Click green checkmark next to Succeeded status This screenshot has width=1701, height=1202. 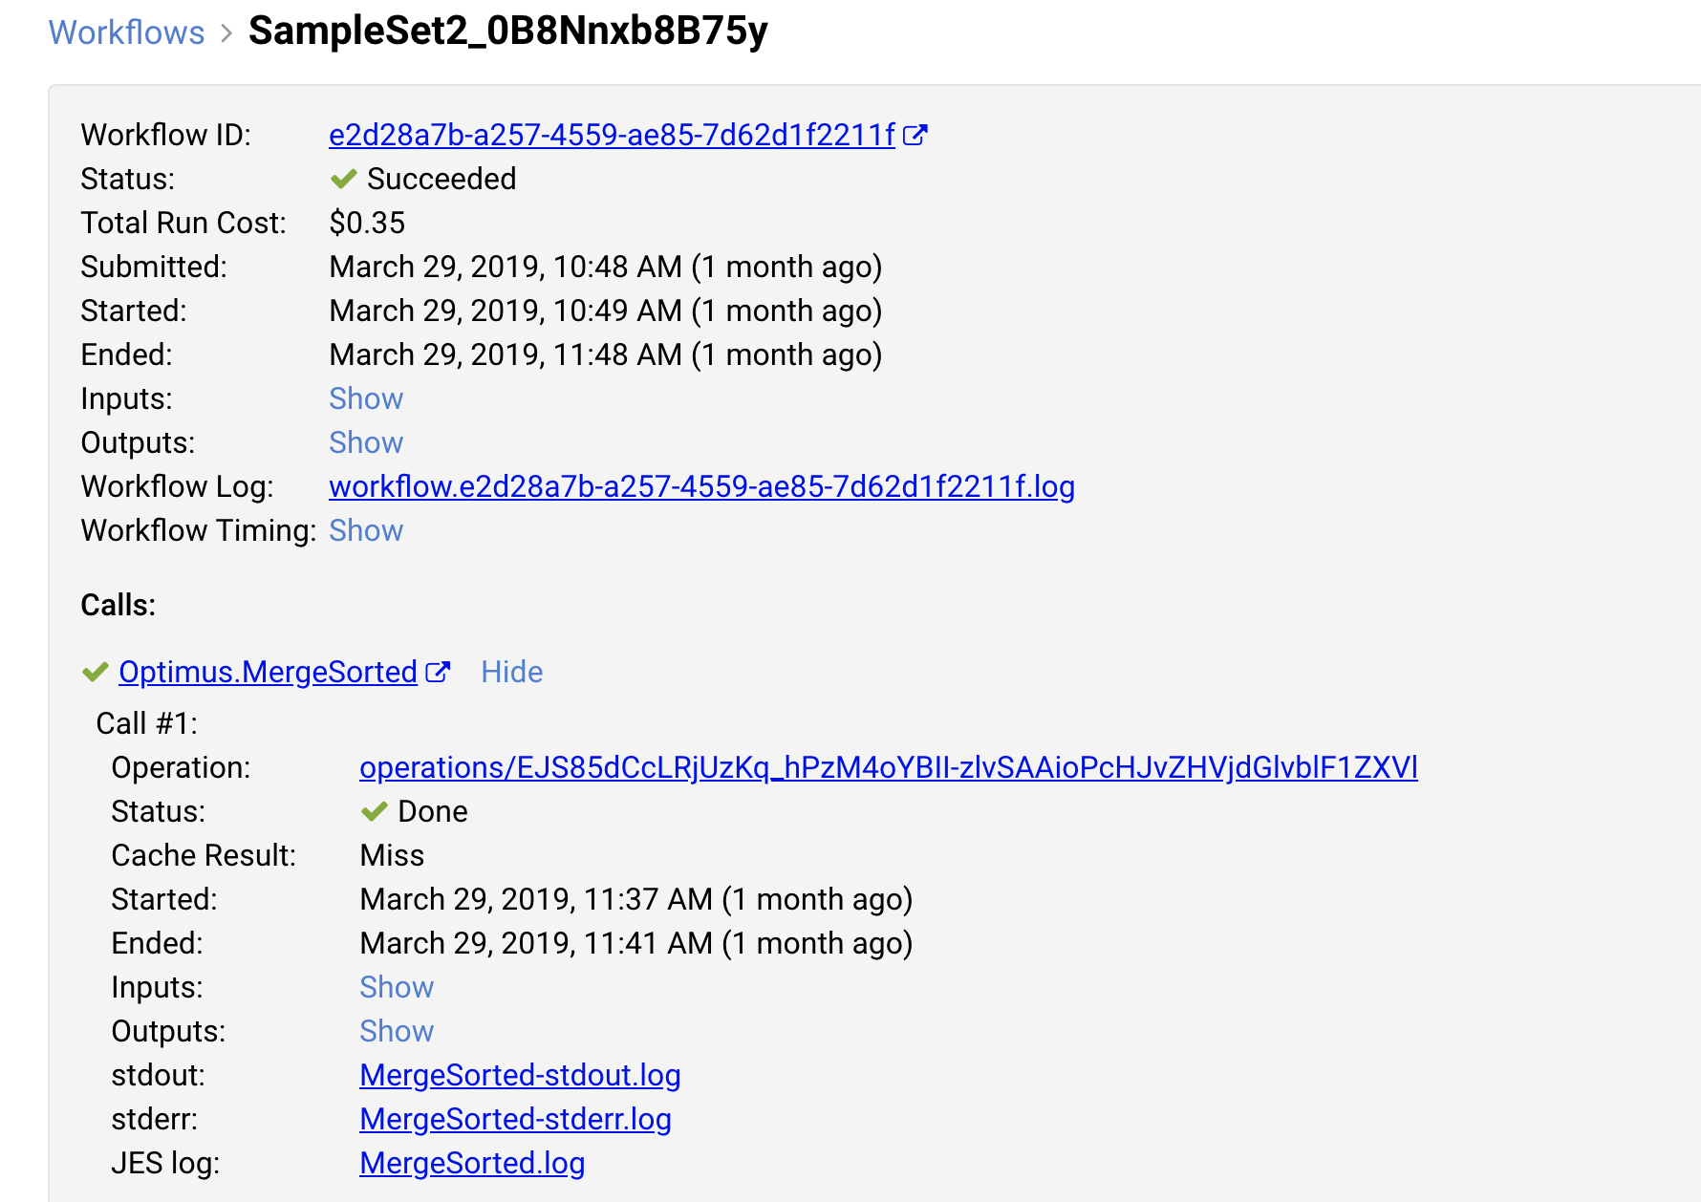coord(343,179)
